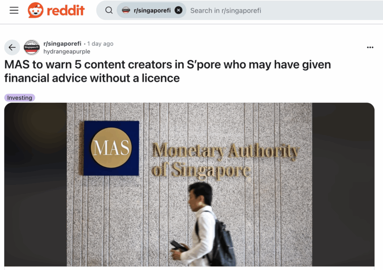The image size is (383, 270).
Task: Click the blue MAS logo in image
Action: (111, 148)
